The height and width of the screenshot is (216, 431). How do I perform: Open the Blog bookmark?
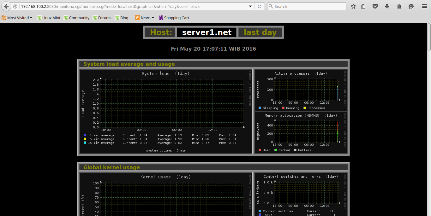(122, 18)
